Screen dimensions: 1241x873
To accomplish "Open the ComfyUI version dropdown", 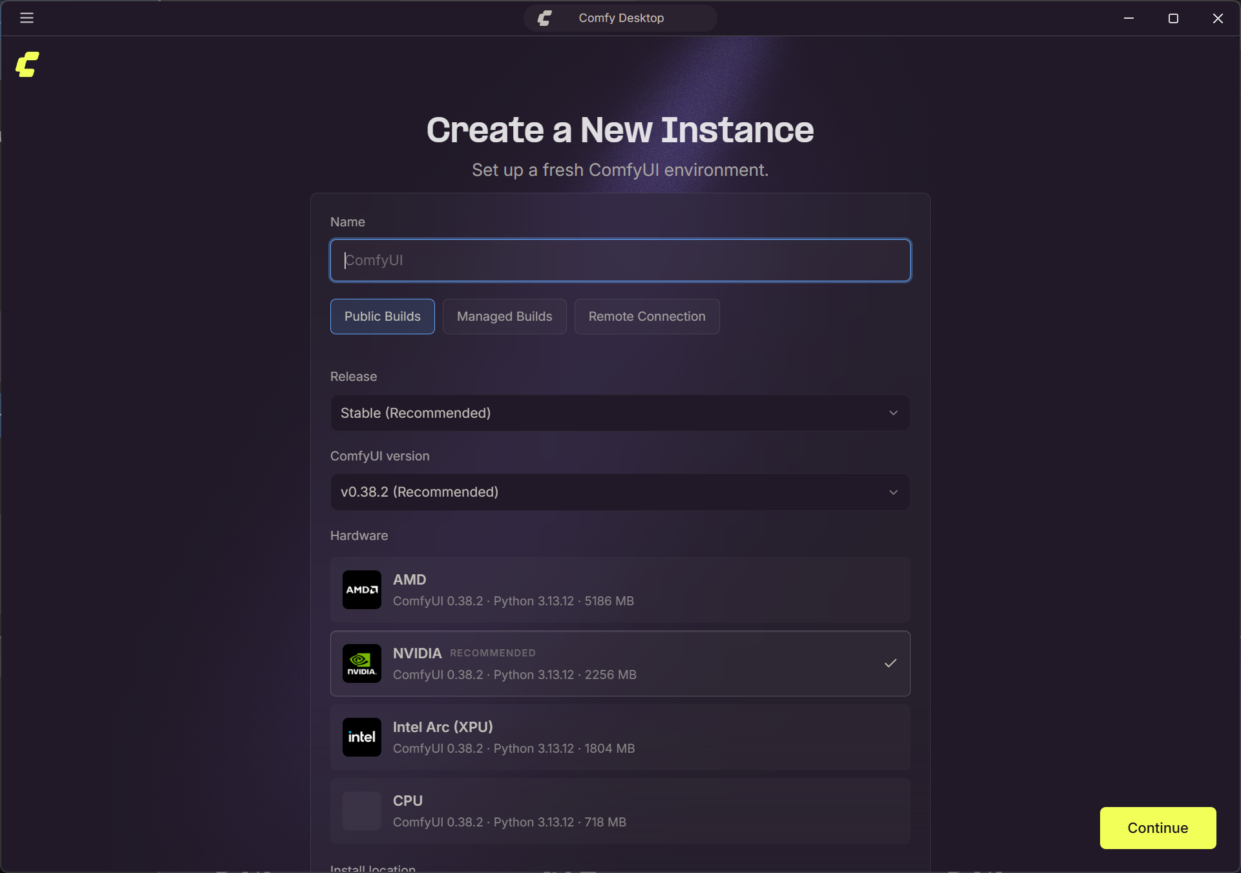I will 620,492.
